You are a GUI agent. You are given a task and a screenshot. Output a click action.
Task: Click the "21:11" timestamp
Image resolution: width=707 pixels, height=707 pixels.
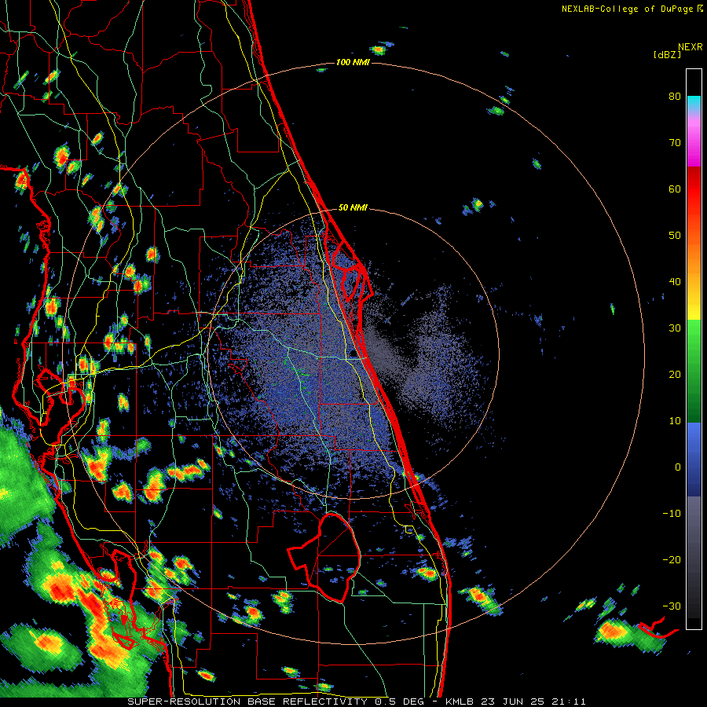click(570, 702)
